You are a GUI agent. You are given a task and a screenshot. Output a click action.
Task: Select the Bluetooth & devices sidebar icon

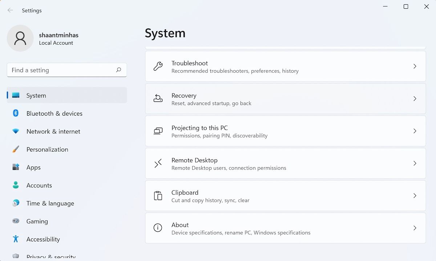click(15, 113)
